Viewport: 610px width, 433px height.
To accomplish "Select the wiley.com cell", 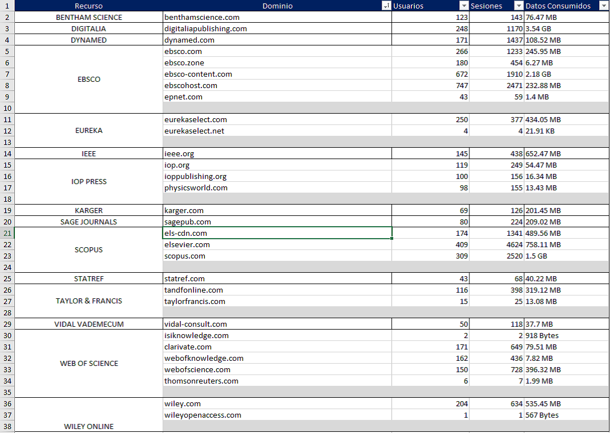I will pyautogui.click(x=277, y=403).
